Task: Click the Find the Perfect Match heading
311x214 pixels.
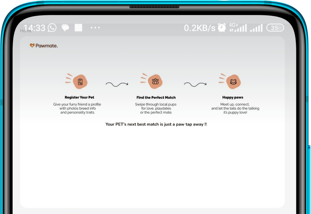Action: pyautogui.click(x=156, y=98)
